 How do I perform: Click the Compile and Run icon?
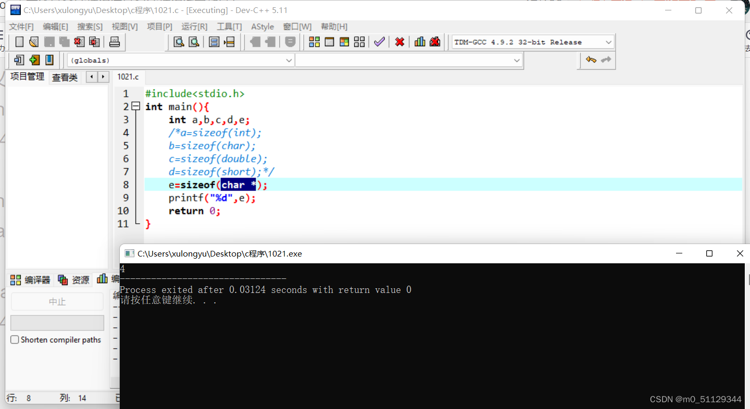(344, 42)
